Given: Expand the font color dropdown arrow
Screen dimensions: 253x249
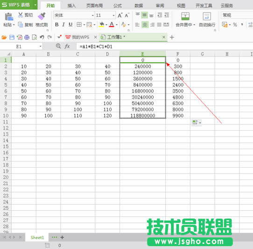Looking at the screenshot, I should point(117,25).
